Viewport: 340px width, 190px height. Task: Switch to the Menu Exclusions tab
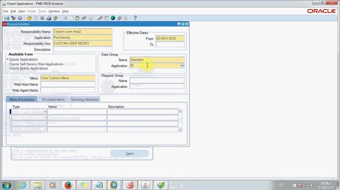click(22, 99)
